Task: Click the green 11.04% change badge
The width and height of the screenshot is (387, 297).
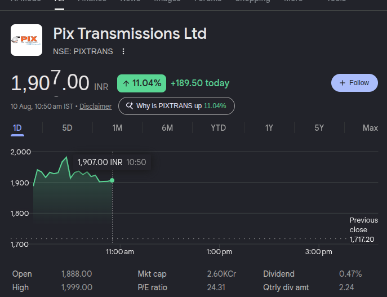Action: pos(141,83)
